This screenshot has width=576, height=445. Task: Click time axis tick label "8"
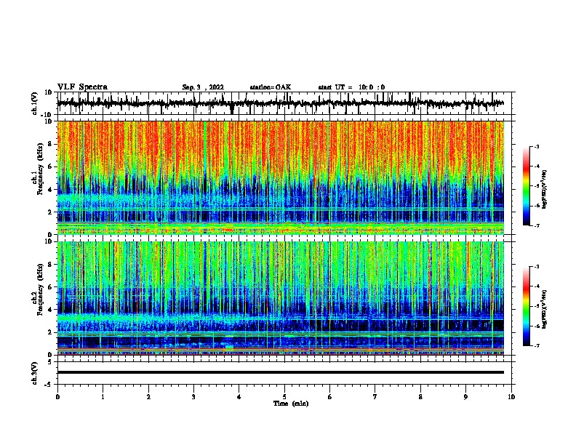[x=420, y=397]
